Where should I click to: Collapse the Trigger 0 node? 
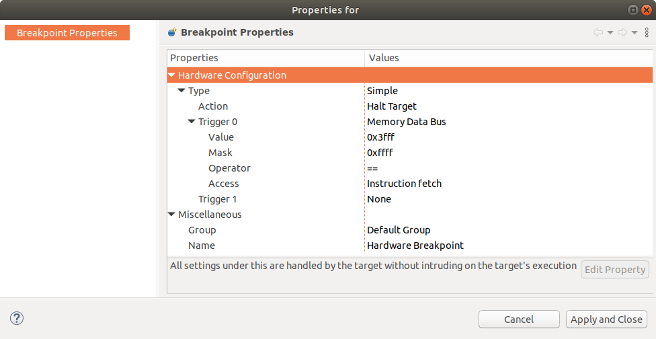192,122
